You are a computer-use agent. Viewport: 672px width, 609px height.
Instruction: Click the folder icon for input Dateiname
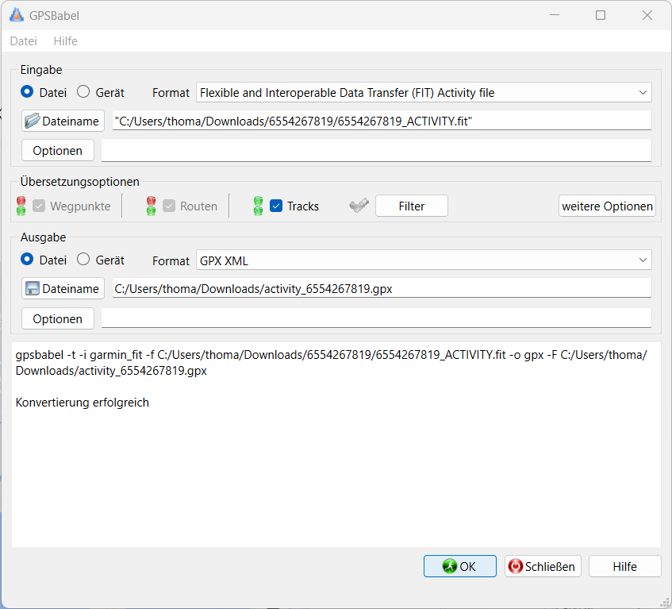pos(32,121)
